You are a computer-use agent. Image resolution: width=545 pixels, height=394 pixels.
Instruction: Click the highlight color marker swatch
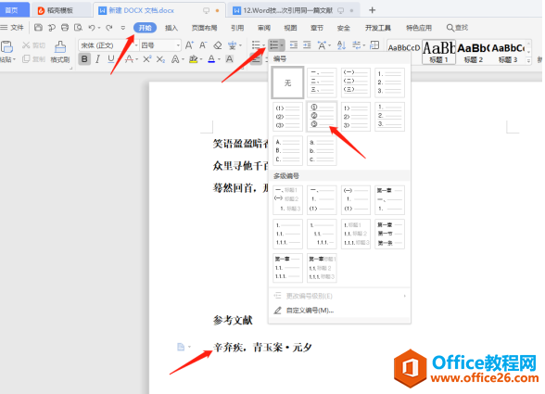point(193,59)
